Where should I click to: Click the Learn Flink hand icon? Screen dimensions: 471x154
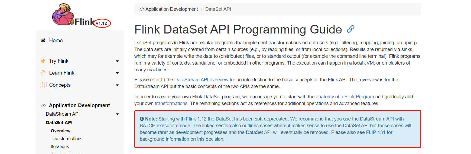(43, 73)
